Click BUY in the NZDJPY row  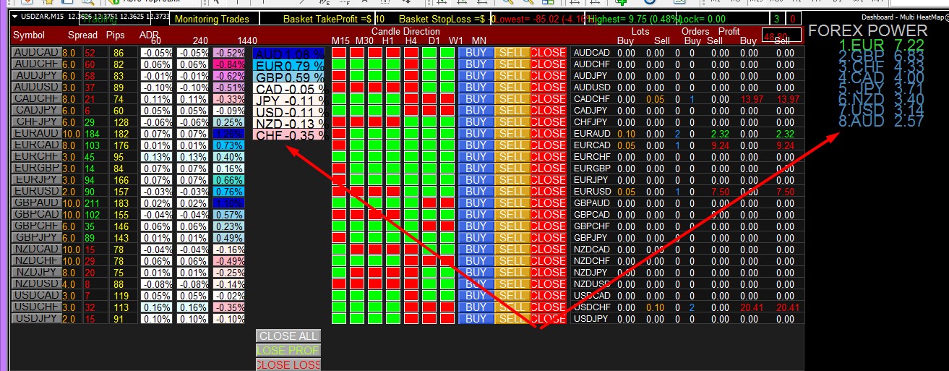[476, 273]
